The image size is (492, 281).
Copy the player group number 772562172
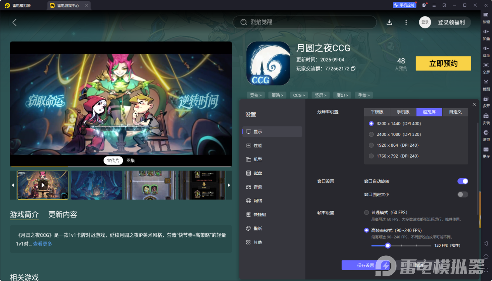[353, 68]
